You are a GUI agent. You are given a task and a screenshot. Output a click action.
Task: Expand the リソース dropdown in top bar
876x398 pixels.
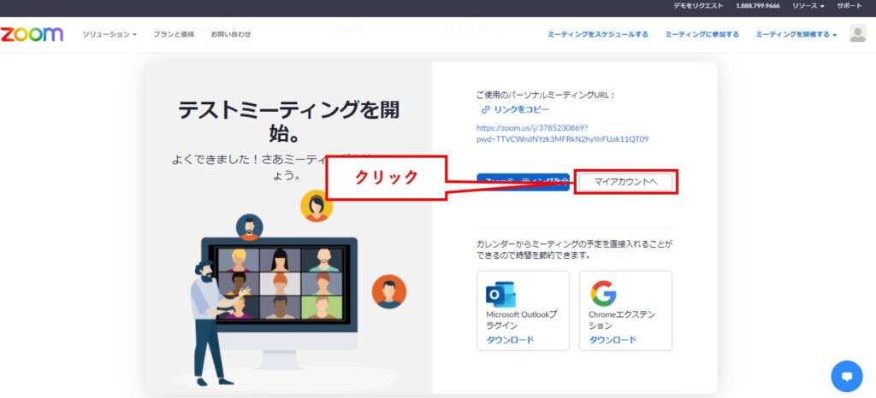(808, 6)
